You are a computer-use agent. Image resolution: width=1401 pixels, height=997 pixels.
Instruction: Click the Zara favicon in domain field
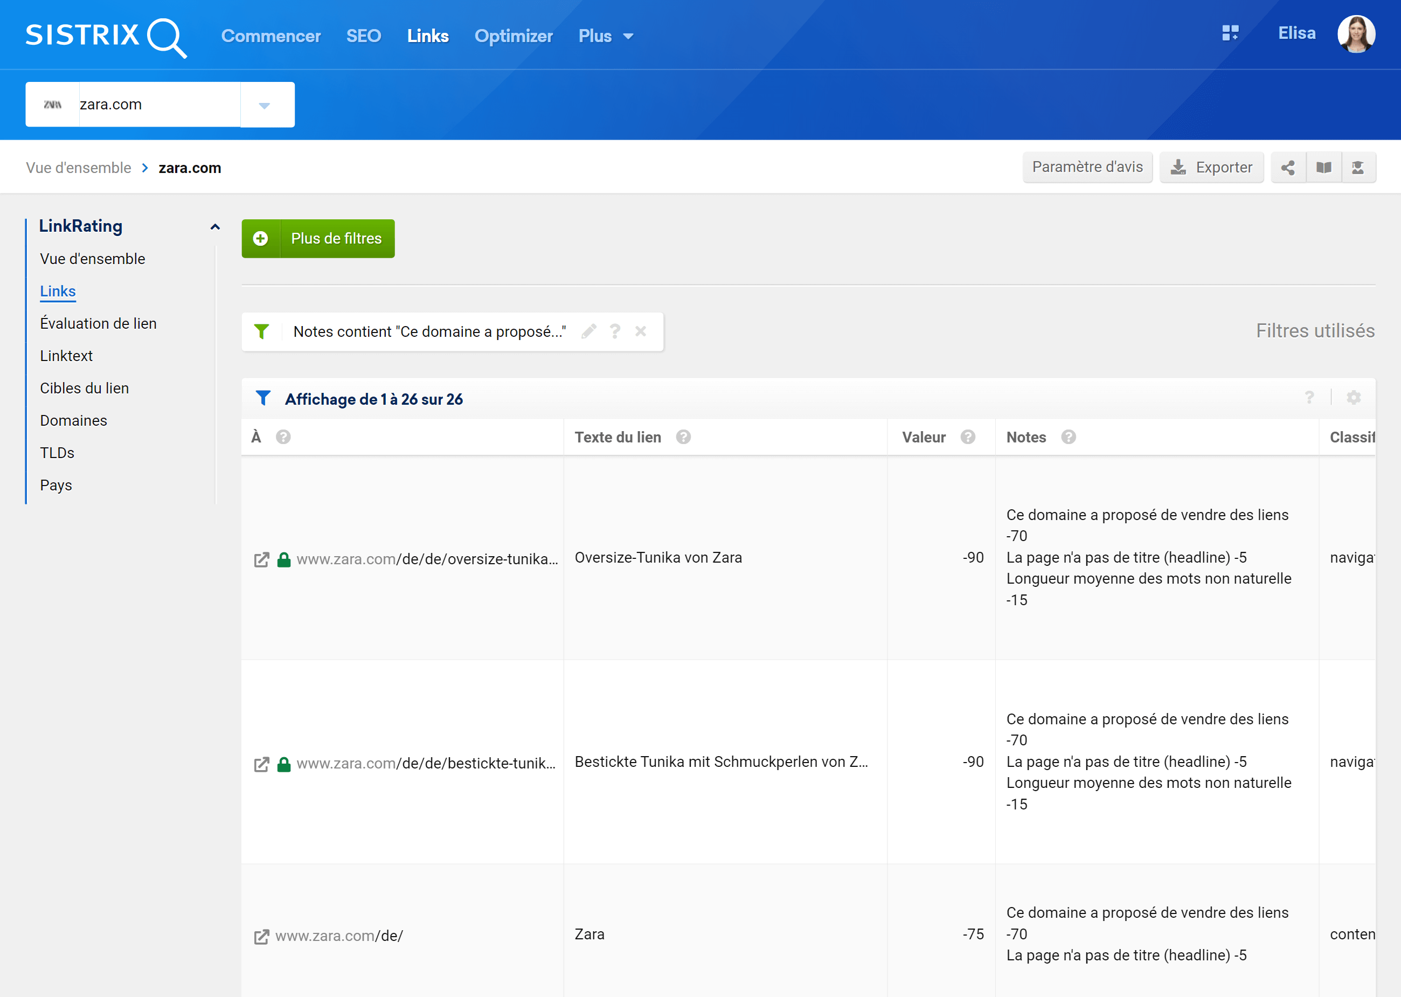click(x=53, y=105)
